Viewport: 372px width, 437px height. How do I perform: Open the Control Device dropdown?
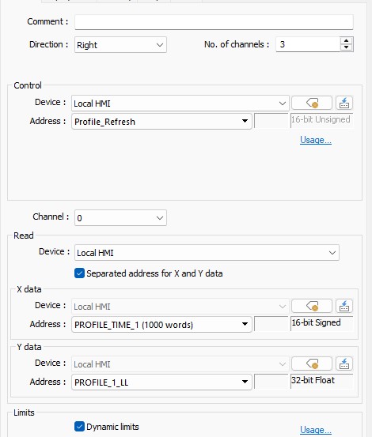click(x=180, y=104)
